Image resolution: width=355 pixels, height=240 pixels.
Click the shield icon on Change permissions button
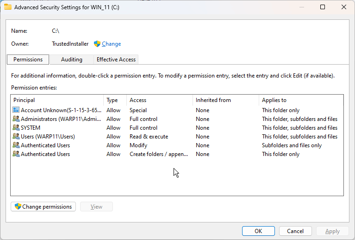coord(18,206)
